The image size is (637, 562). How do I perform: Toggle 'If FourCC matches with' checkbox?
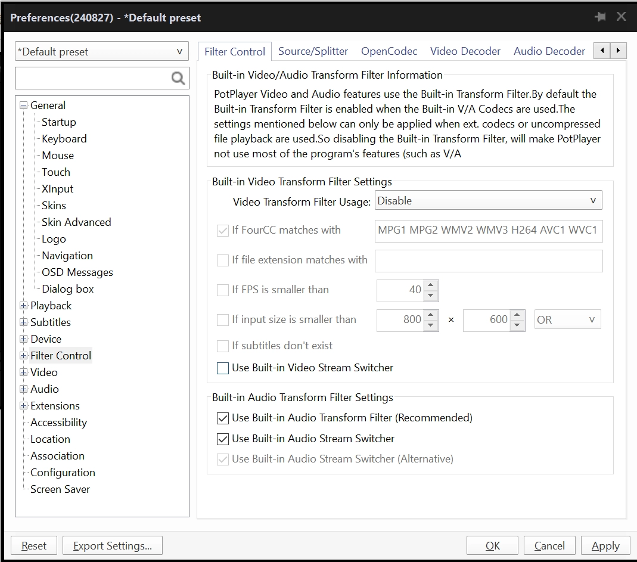coord(223,231)
